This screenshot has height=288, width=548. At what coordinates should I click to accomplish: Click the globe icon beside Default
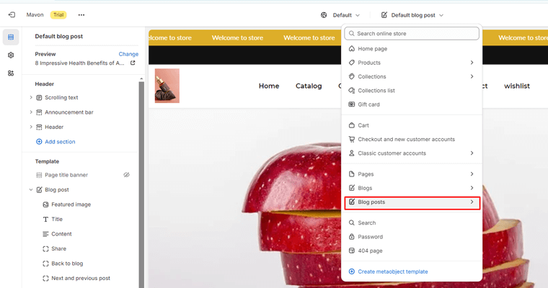click(x=324, y=15)
